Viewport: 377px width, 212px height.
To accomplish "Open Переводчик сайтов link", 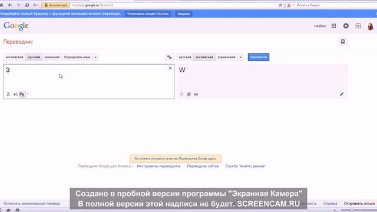I will [203, 166].
